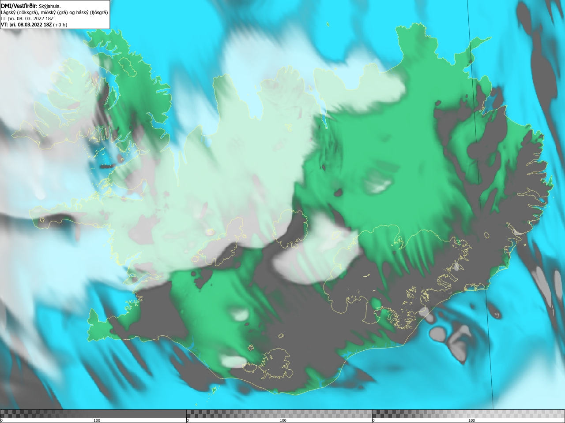Click the low-cloud dark grey colour scale bar
565x423 pixels.
click(x=93, y=413)
